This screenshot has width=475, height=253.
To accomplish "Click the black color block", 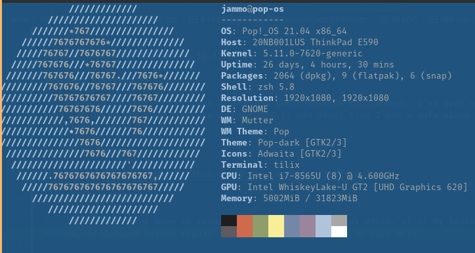I will click(229, 221).
